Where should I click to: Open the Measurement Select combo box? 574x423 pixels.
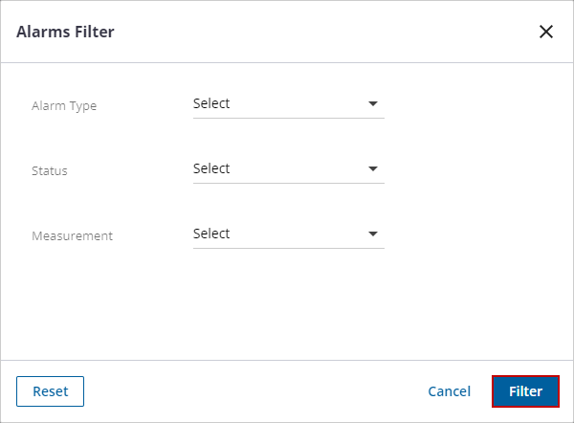pos(287,234)
